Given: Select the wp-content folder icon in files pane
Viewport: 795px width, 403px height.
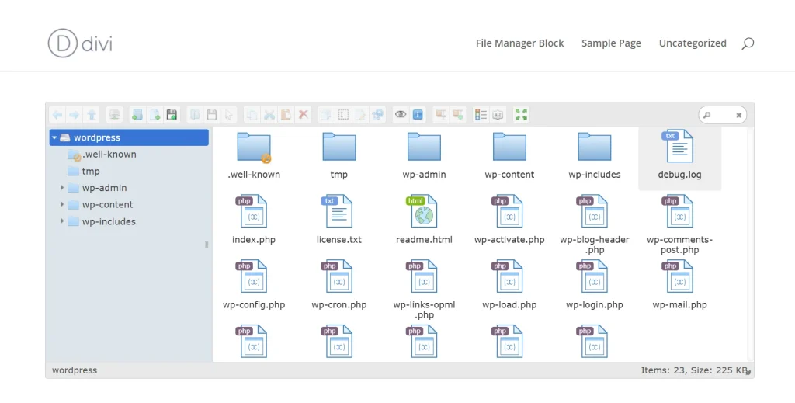Looking at the screenshot, I should (509, 147).
